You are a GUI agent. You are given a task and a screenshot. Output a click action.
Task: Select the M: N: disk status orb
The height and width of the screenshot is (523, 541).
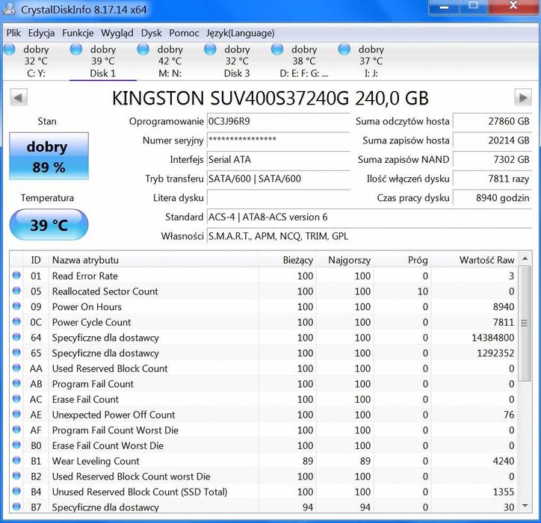click(x=143, y=49)
